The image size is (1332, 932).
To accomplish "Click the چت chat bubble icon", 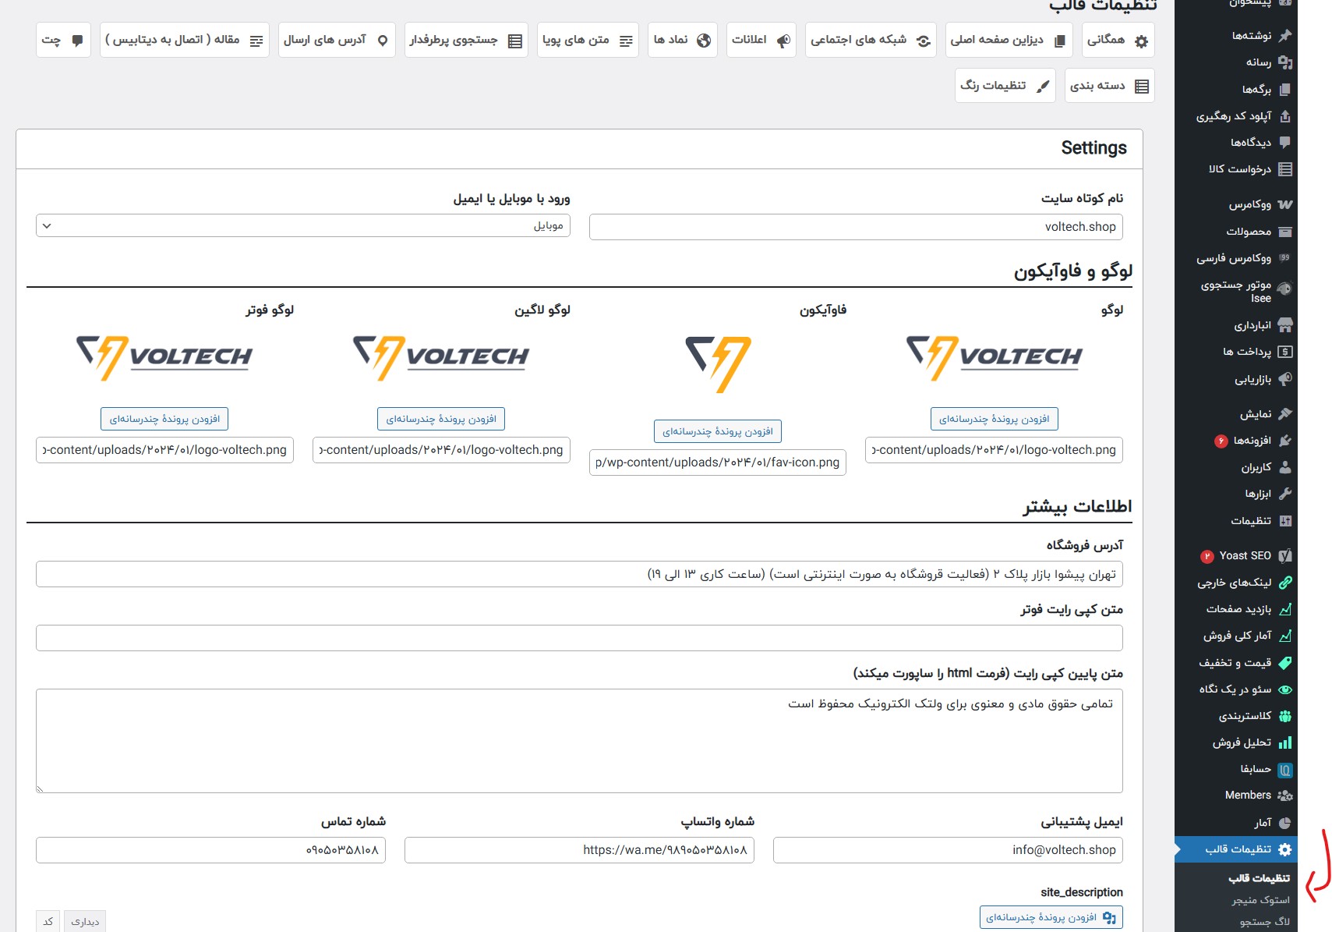I will point(77,41).
